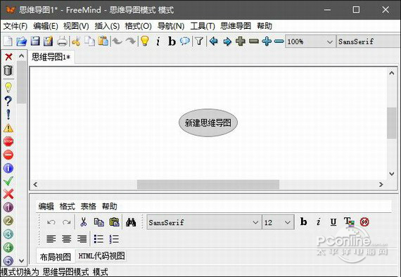
Task: Open the 插入(S) menu
Action: 107,26
